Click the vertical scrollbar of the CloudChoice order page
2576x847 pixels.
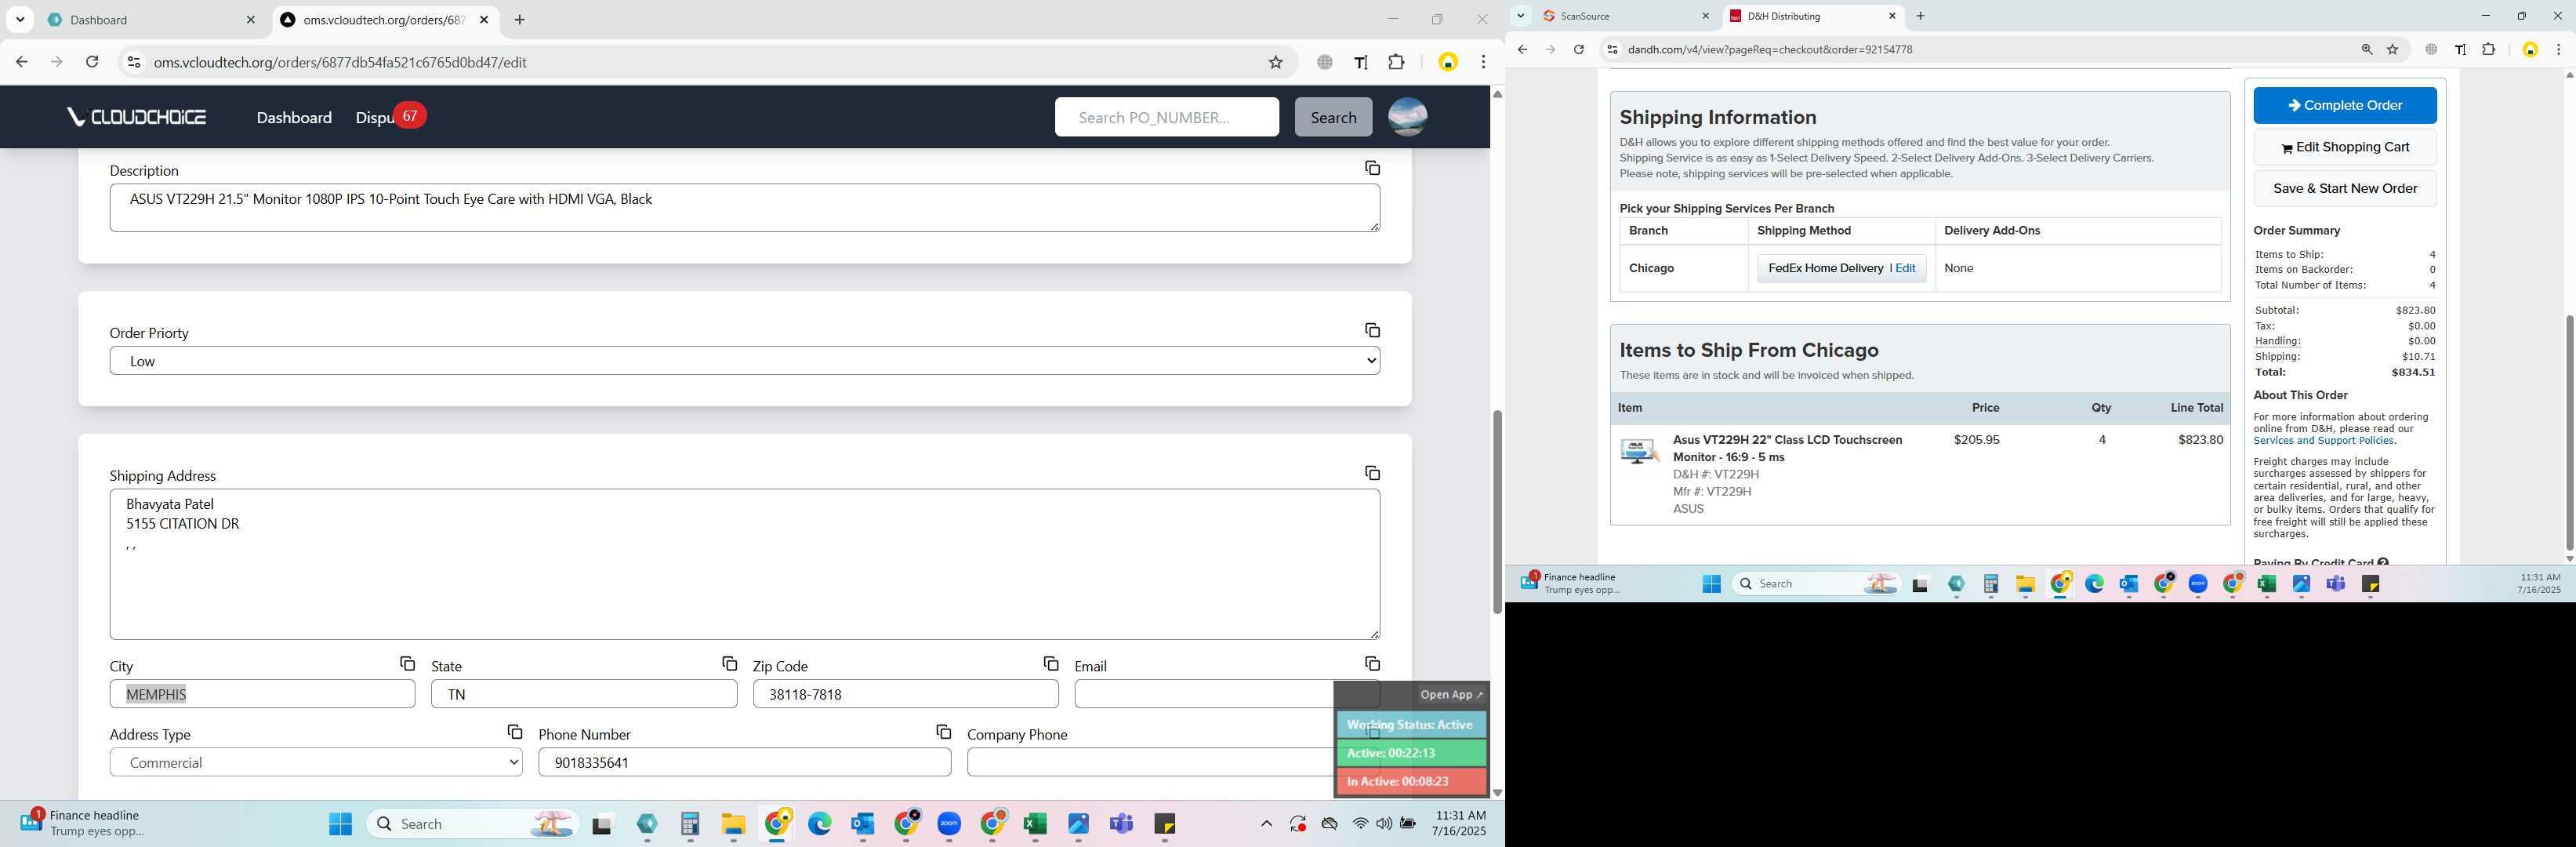pyautogui.click(x=1497, y=511)
